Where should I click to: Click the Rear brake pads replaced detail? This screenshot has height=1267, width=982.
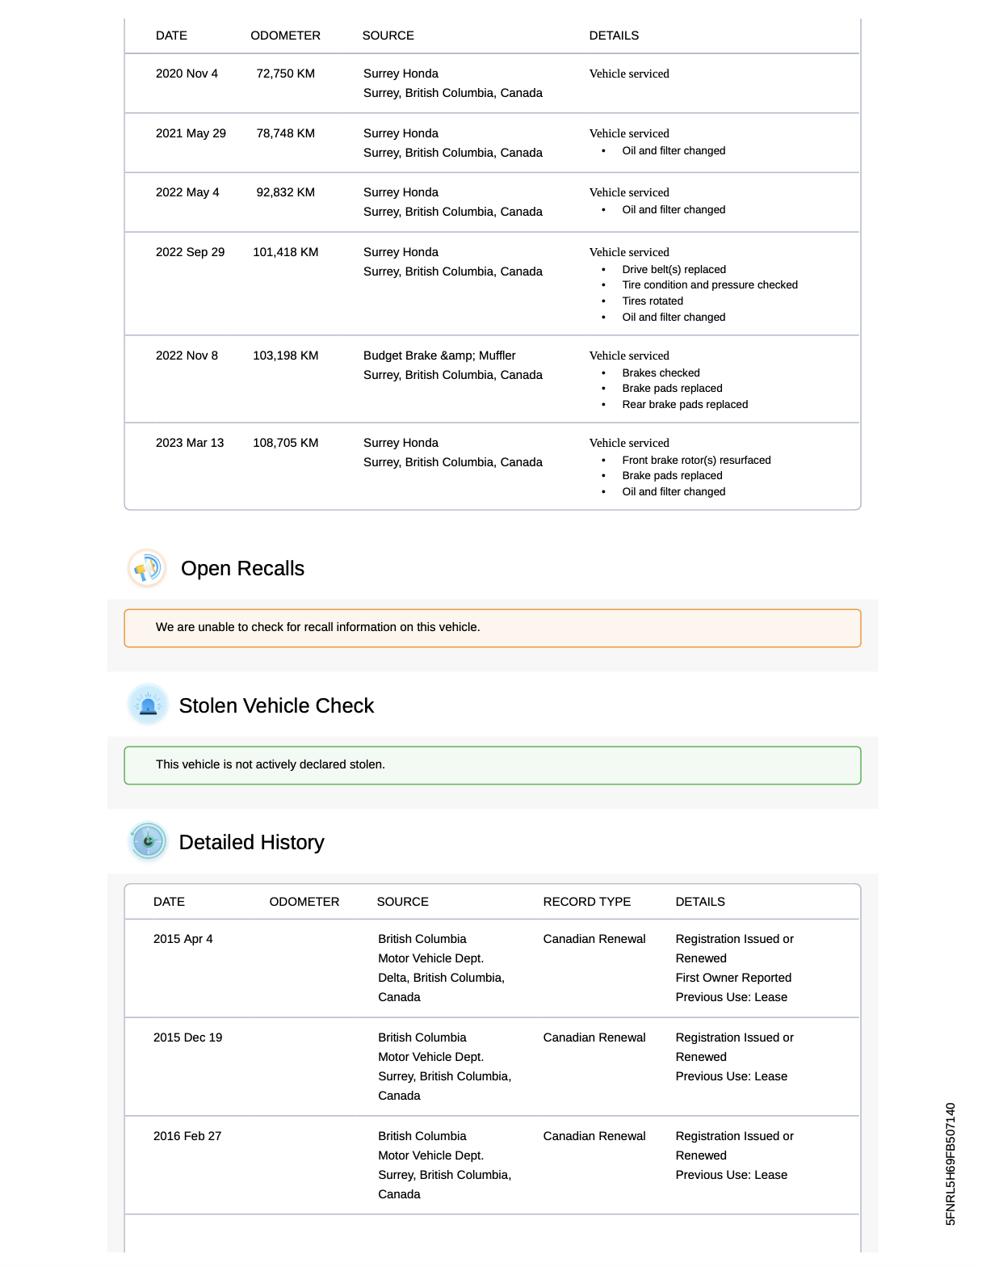[685, 405]
